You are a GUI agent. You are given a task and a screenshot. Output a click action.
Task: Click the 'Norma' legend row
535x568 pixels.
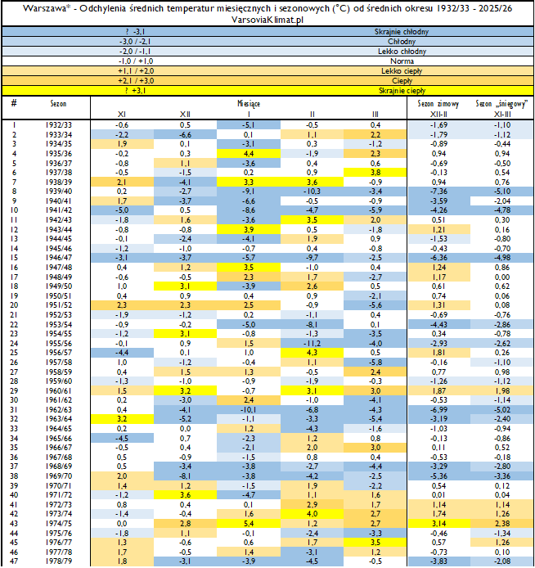tap(267, 61)
